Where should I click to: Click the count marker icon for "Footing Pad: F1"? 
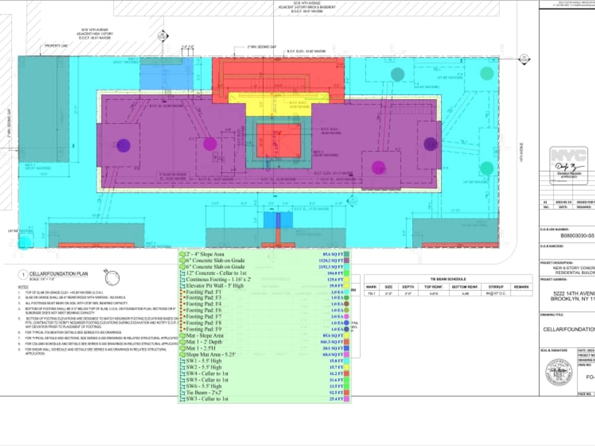pos(183,291)
